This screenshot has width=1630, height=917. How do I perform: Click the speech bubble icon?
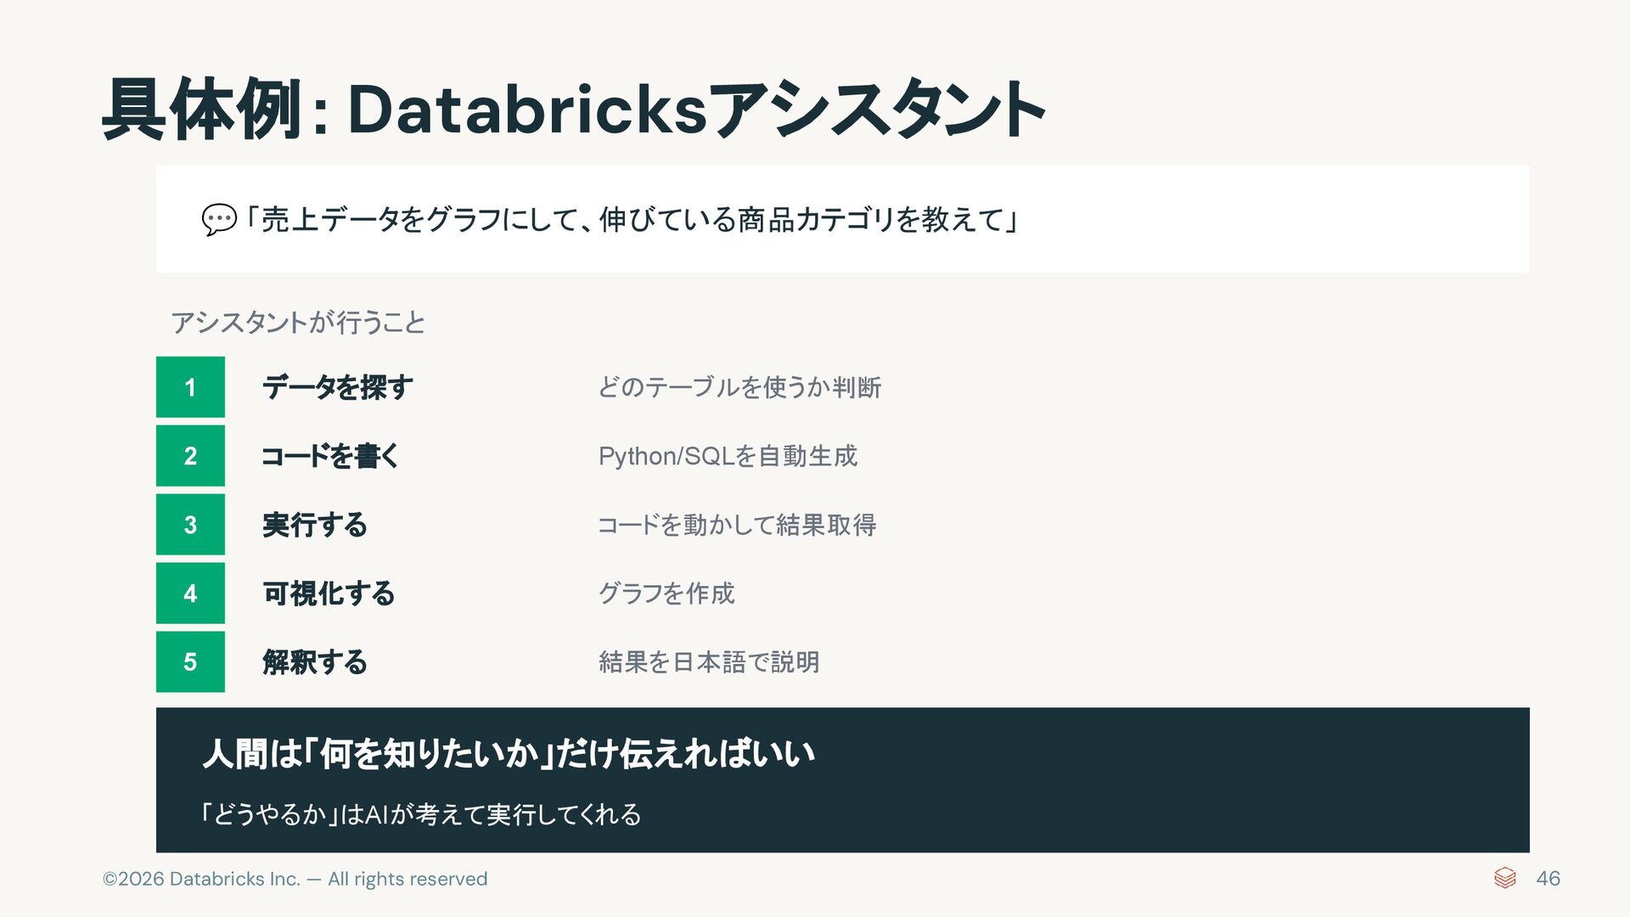click(218, 220)
